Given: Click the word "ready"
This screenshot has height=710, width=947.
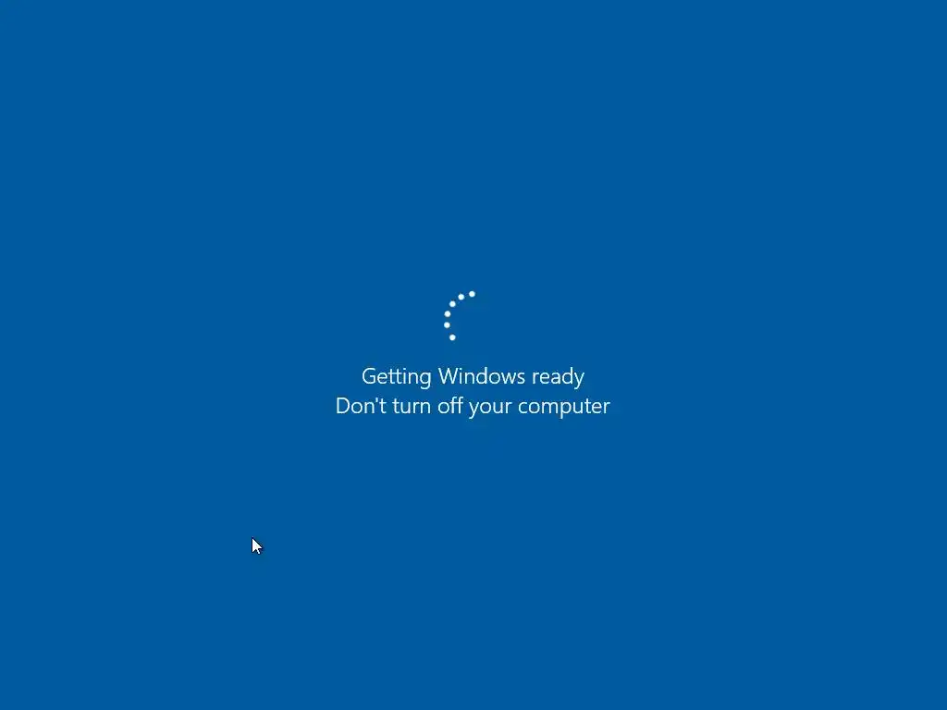Looking at the screenshot, I should (x=558, y=378).
